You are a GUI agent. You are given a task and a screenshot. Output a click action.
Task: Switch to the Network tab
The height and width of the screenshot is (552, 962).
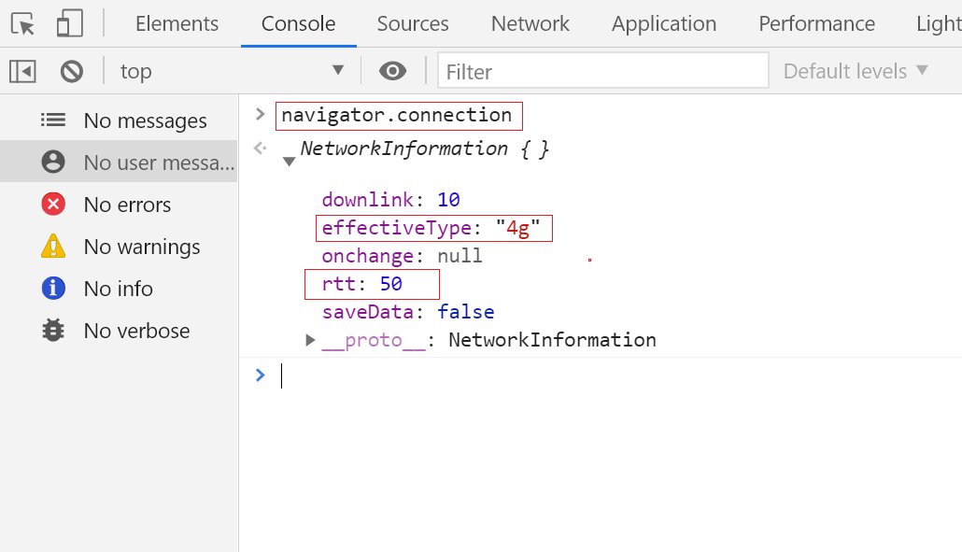[x=530, y=23]
